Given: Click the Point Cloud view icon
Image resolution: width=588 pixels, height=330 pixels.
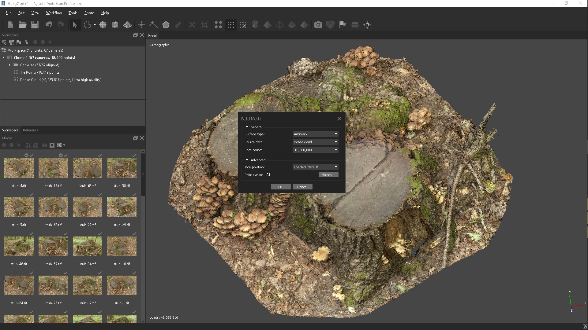Looking at the screenshot, I should 218,25.
